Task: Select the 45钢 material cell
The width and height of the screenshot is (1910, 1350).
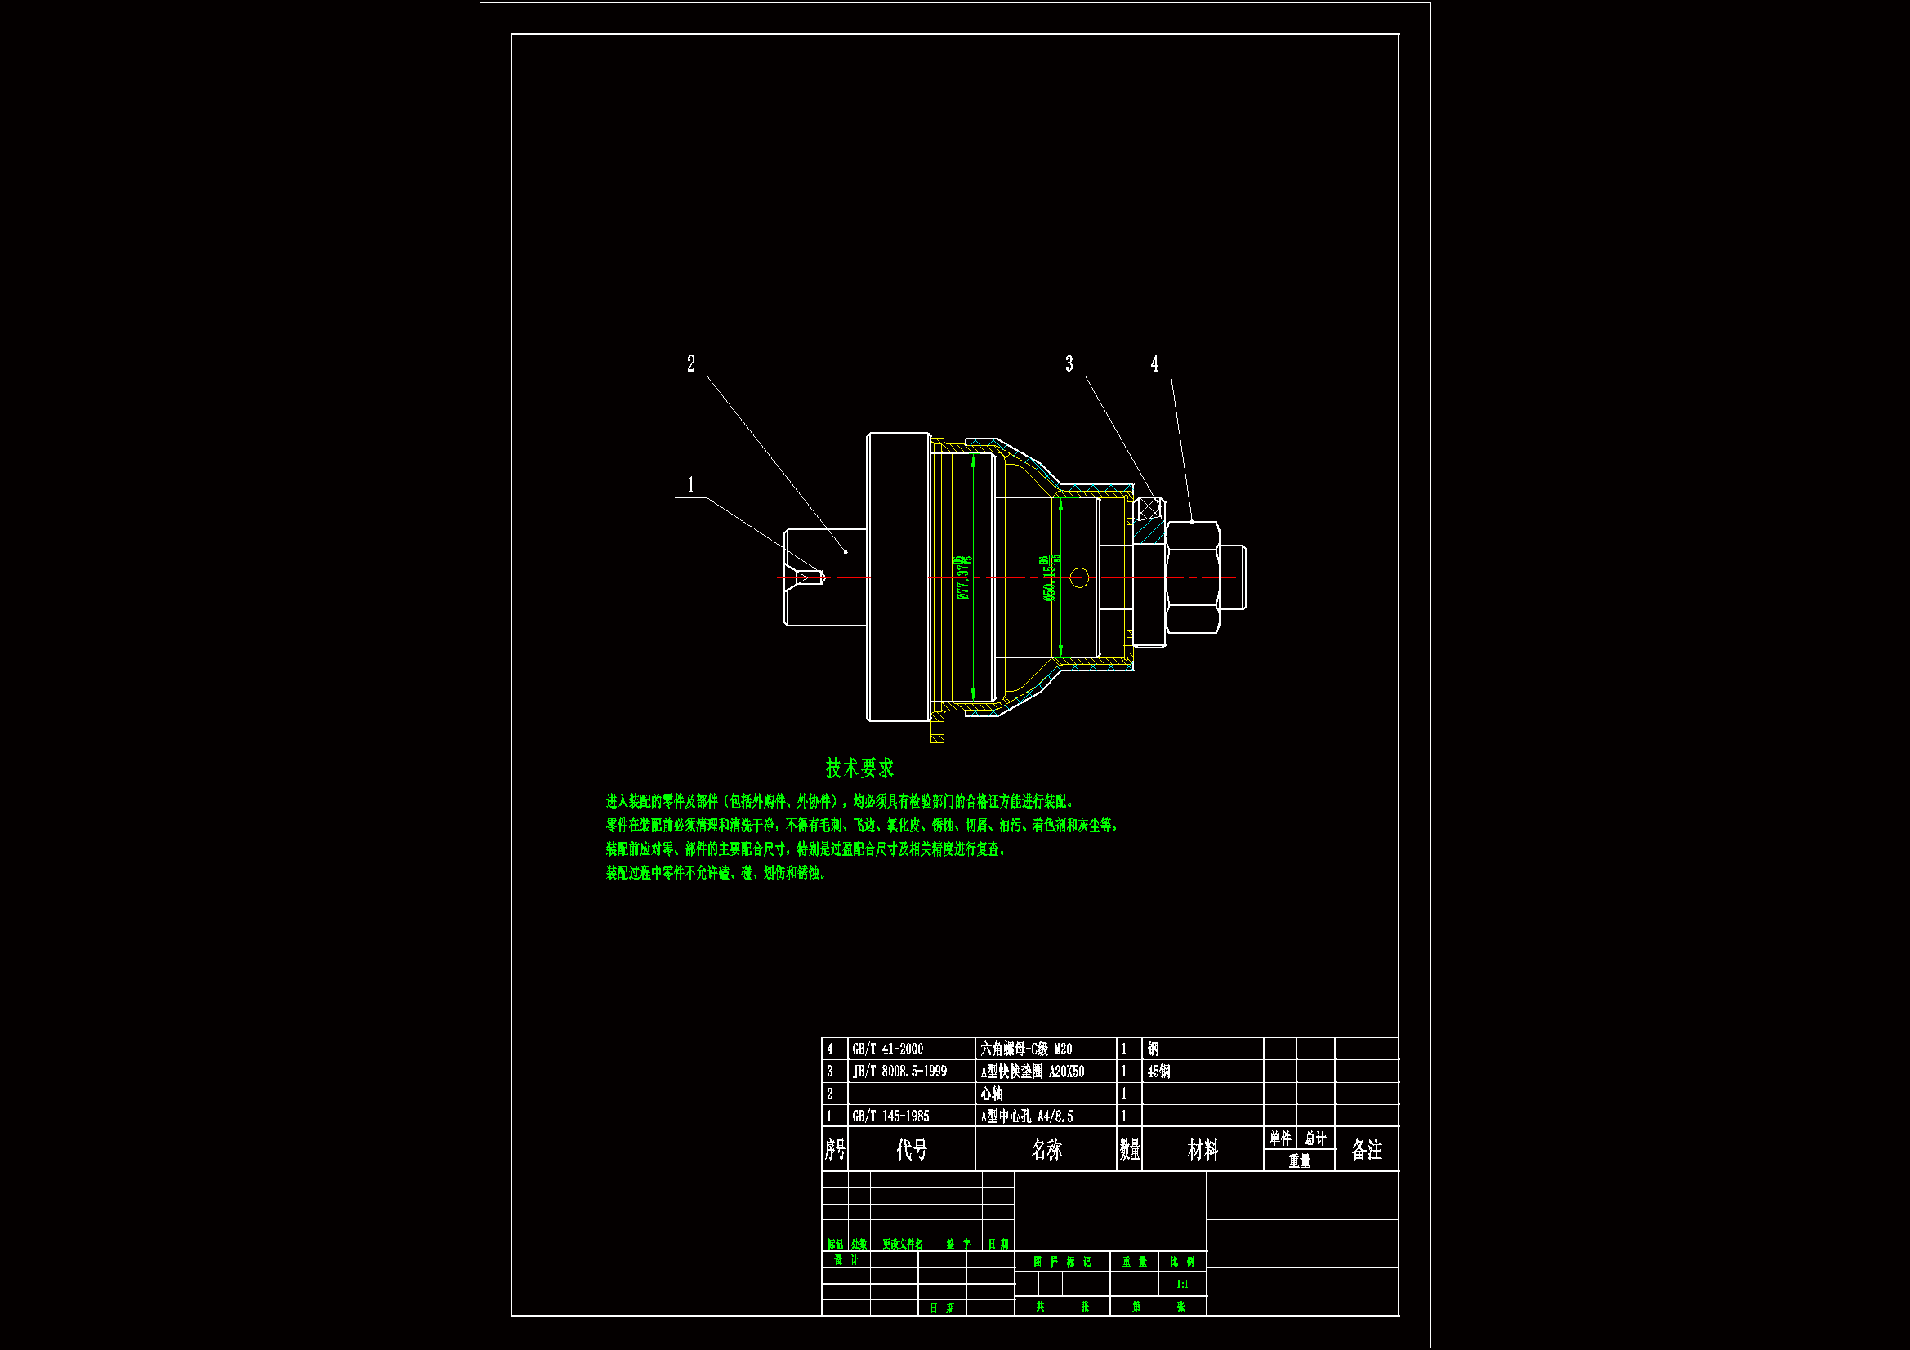Action: (x=1158, y=1072)
